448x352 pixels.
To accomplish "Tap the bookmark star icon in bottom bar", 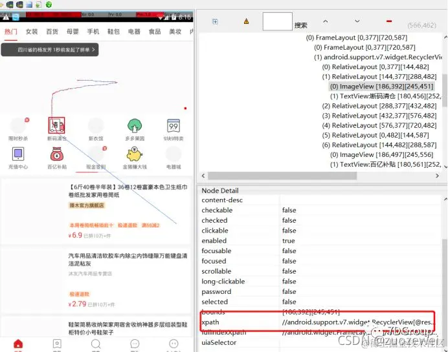I will (57, 344).
